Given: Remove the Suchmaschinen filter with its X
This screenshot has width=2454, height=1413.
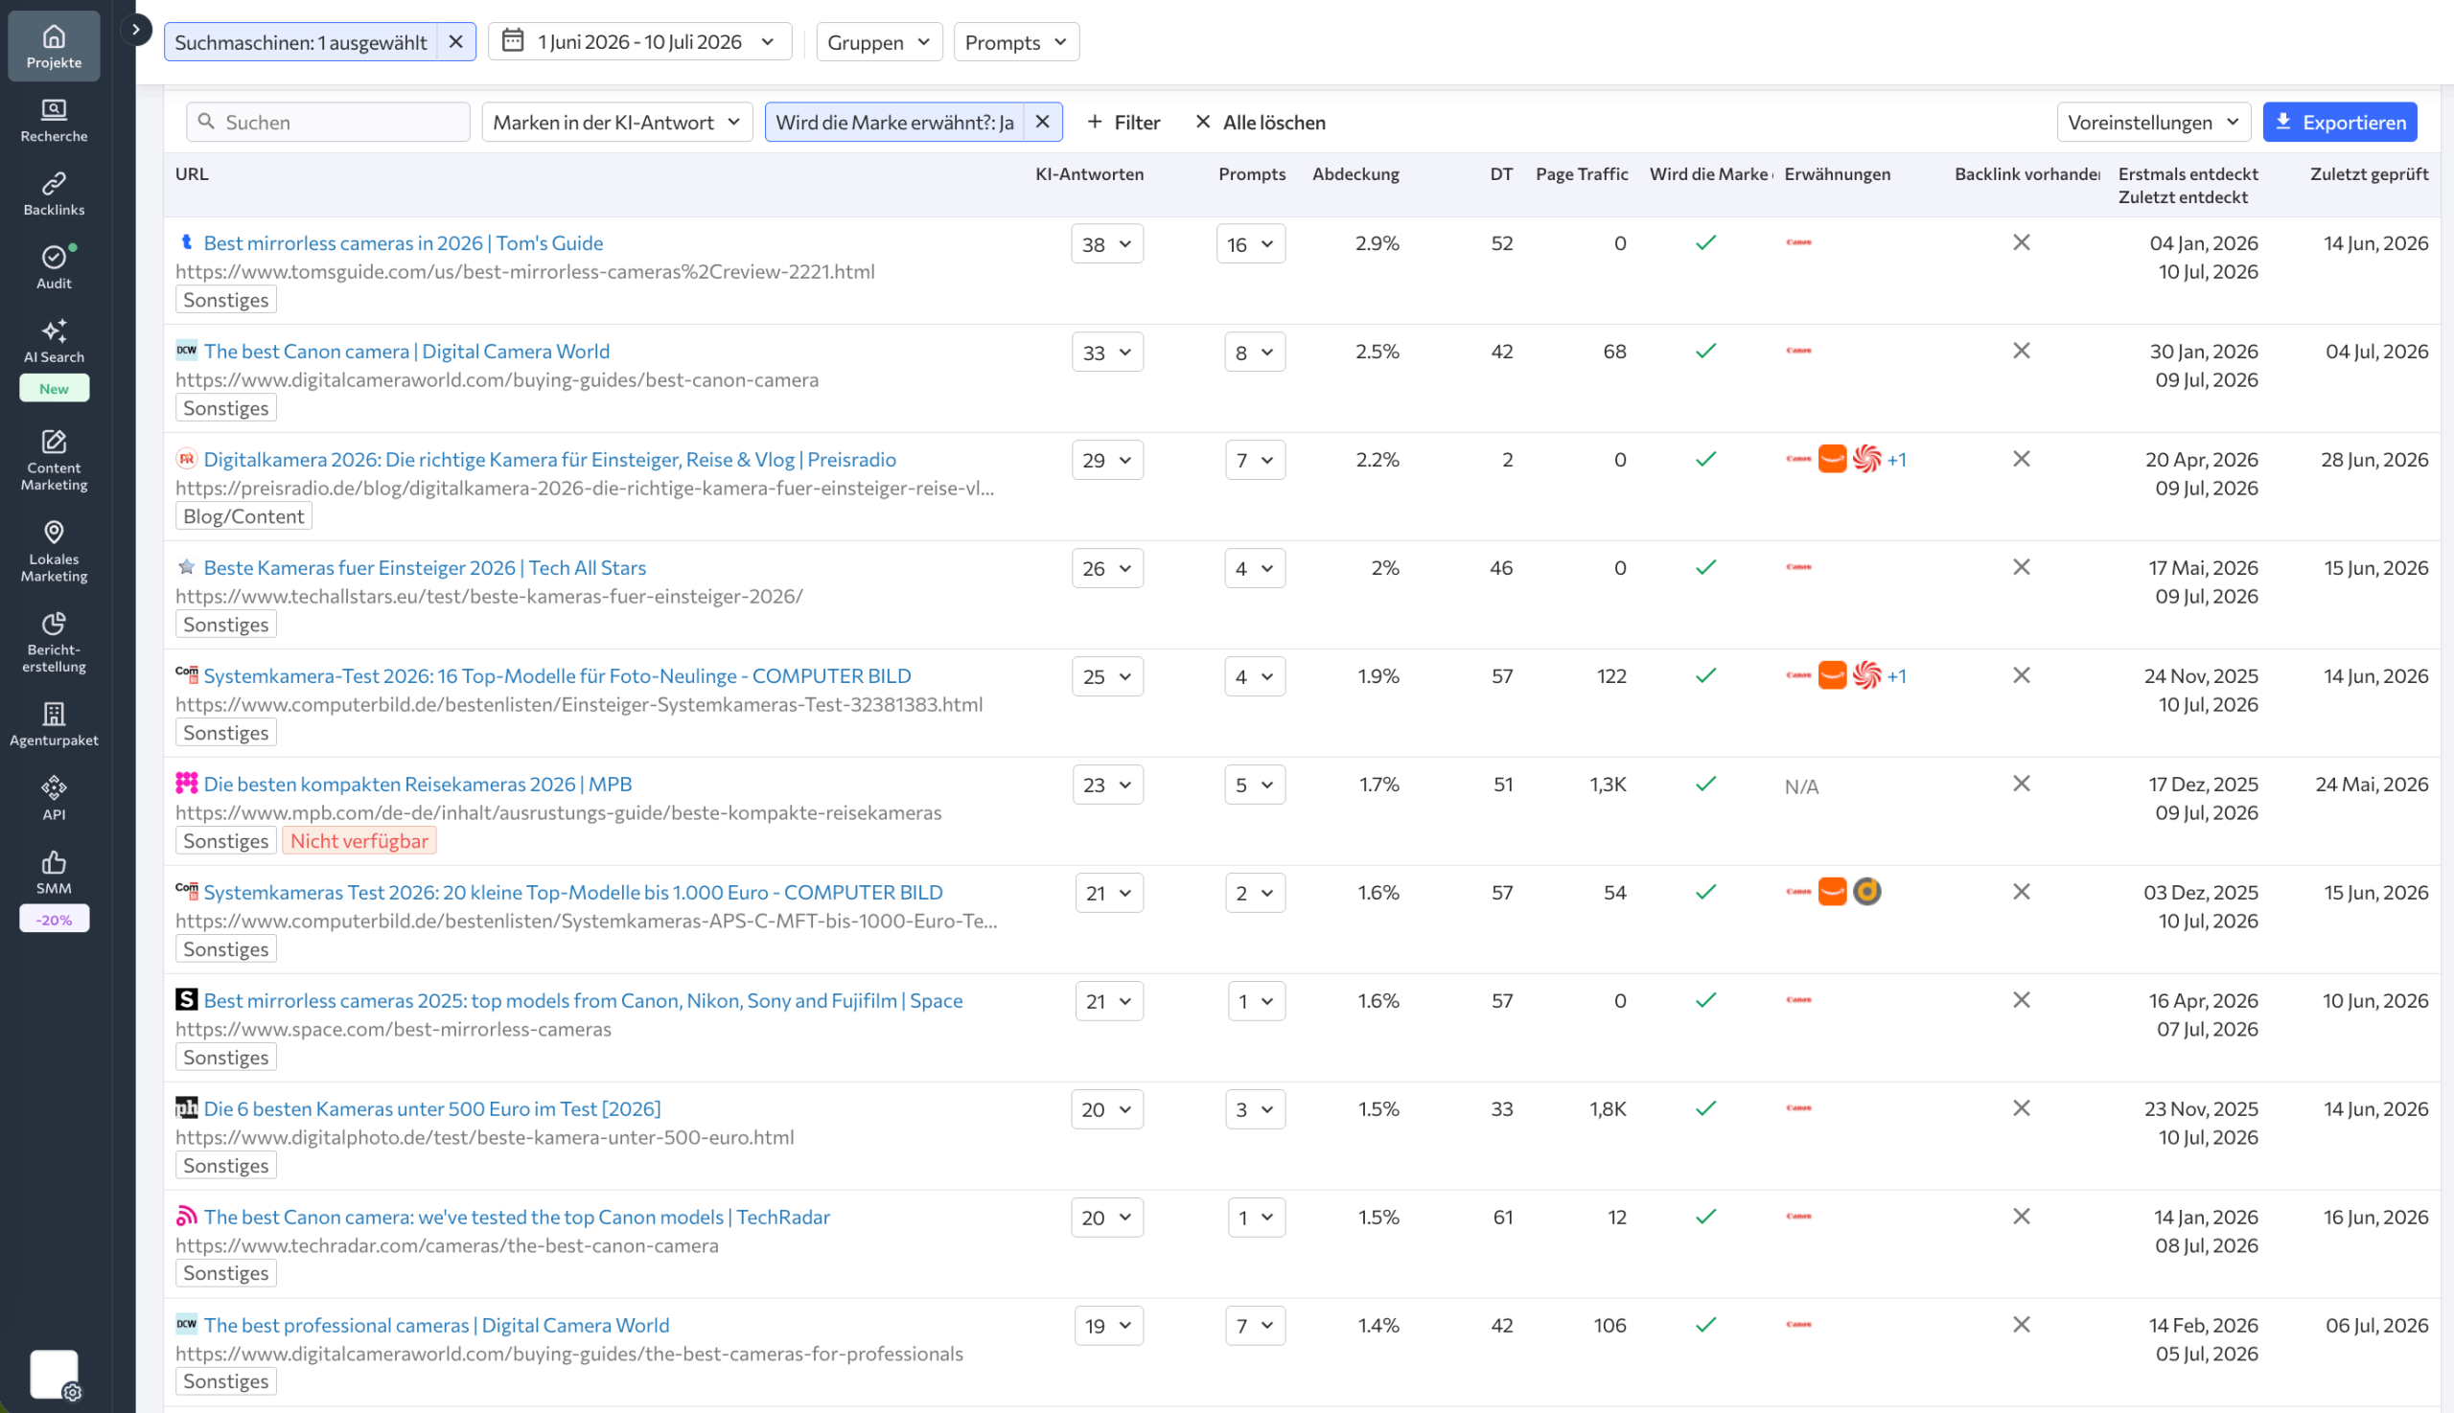Looking at the screenshot, I should point(455,42).
